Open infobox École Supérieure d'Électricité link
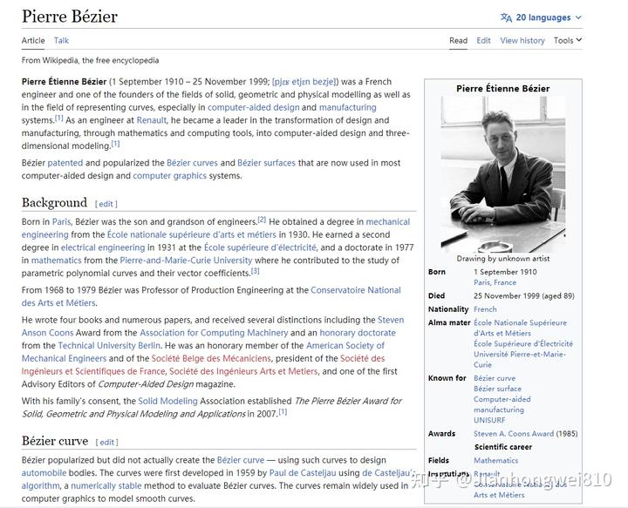This screenshot has height=508, width=628. (x=523, y=343)
